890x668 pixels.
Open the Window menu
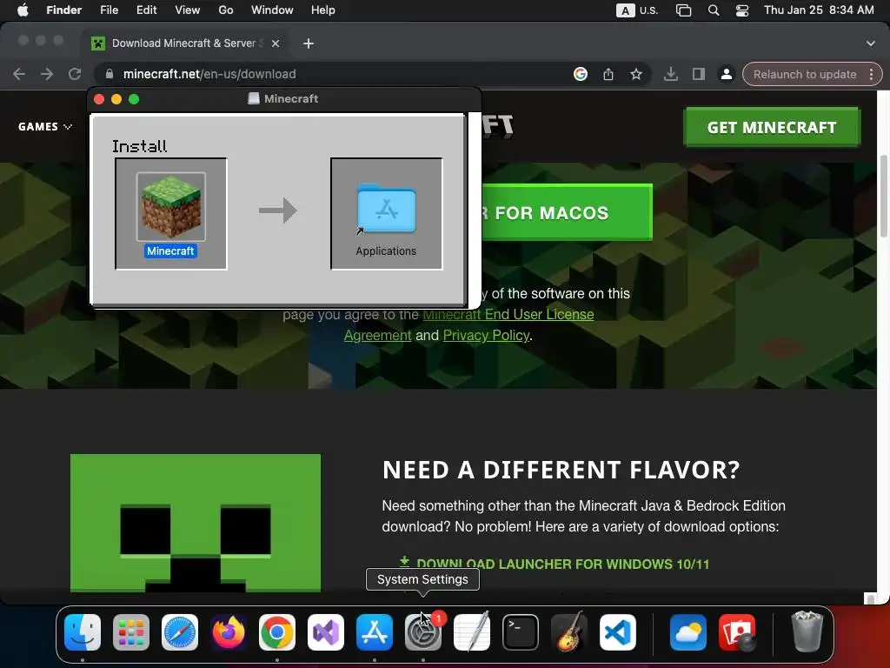(x=272, y=10)
